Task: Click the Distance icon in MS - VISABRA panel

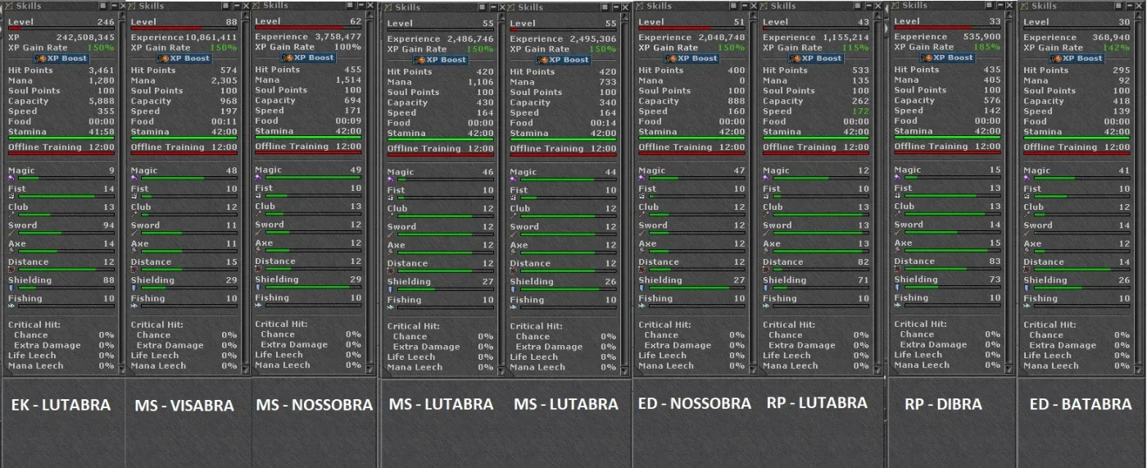Action: coord(134,270)
